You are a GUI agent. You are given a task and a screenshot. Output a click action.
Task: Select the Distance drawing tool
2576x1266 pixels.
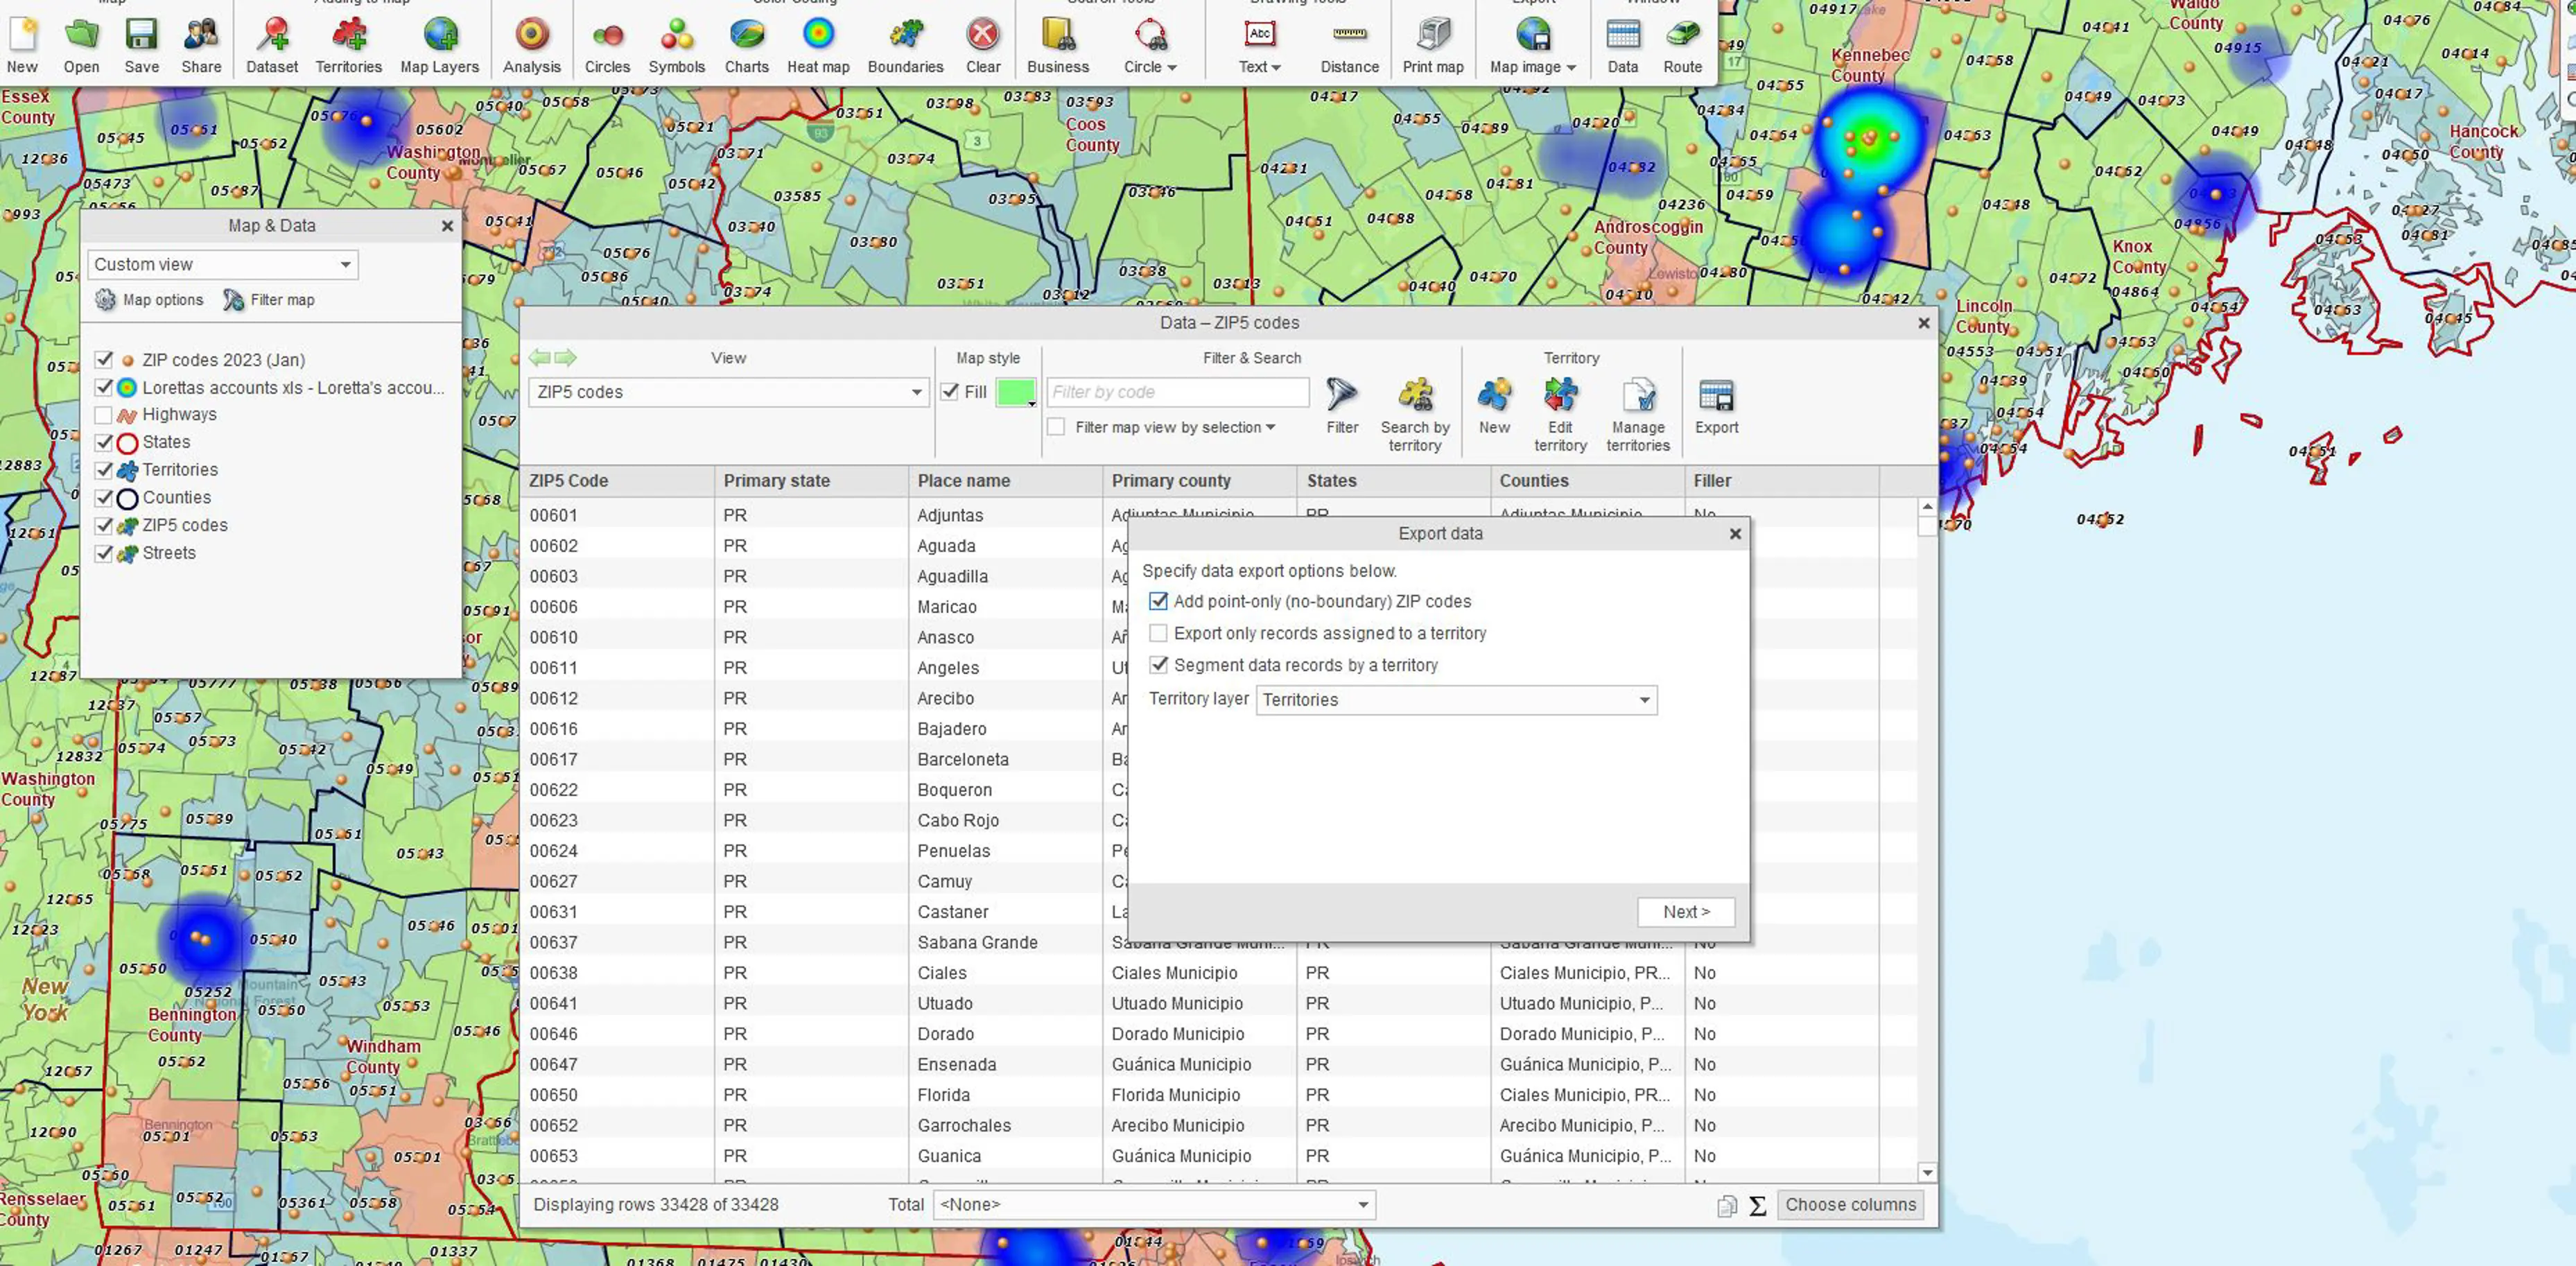[1349, 35]
